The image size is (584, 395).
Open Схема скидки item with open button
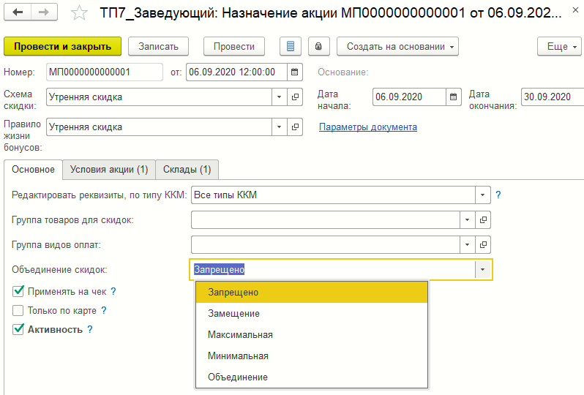(296, 97)
